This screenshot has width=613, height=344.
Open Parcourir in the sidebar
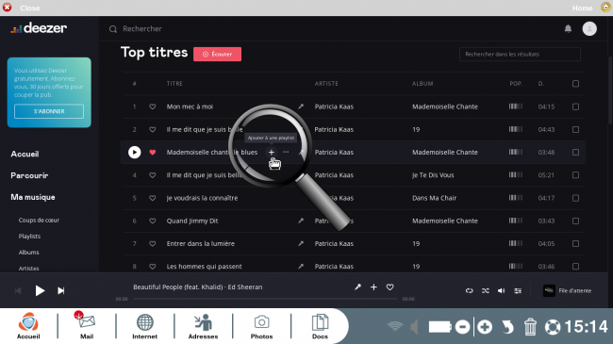[x=29, y=175]
